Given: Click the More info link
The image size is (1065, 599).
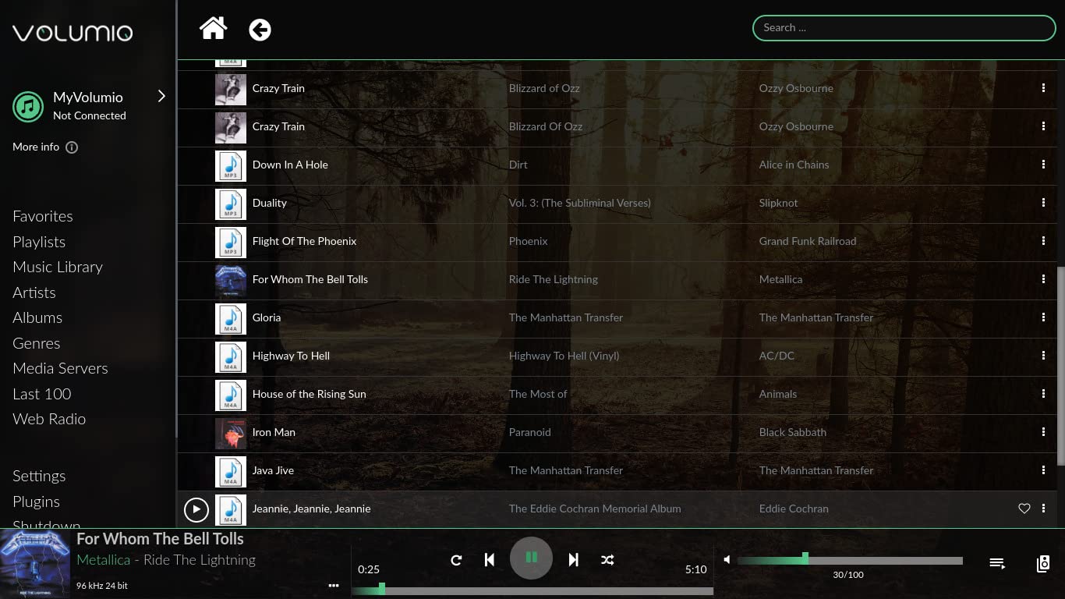Looking at the screenshot, I should pyautogui.click(x=36, y=147).
